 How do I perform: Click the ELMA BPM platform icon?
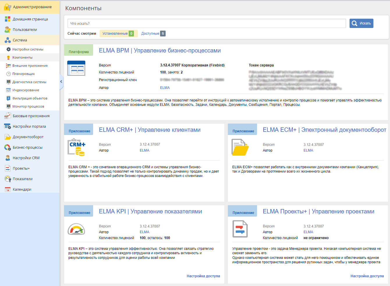click(x=76, y=68)
